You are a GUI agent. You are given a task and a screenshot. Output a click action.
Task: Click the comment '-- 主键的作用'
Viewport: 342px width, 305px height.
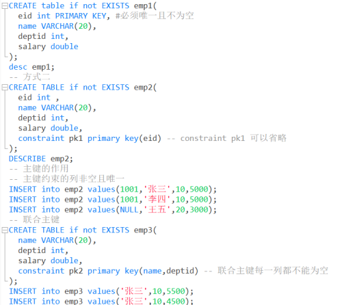coord(39,169)
